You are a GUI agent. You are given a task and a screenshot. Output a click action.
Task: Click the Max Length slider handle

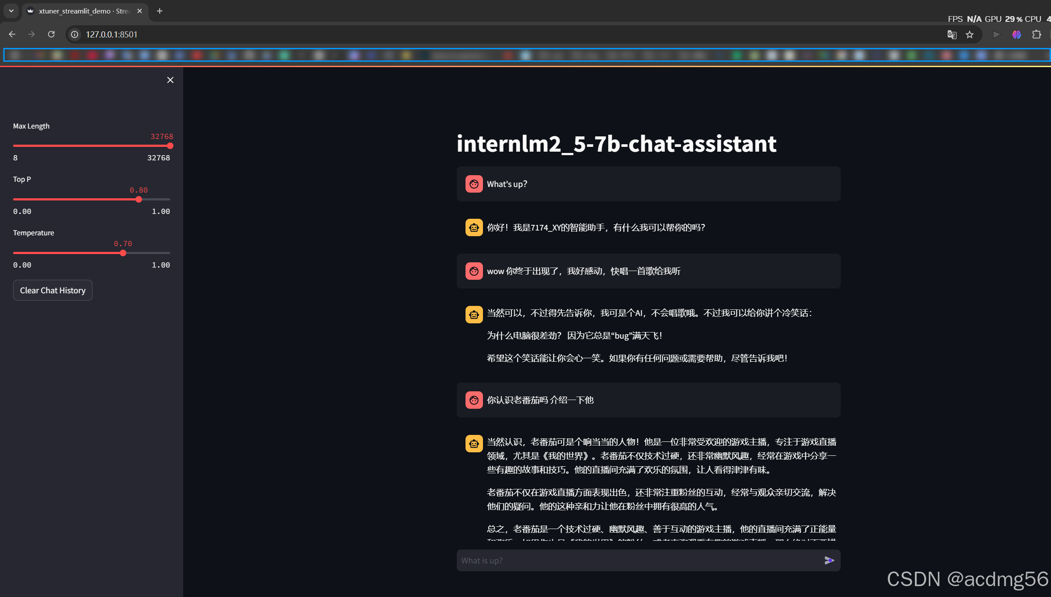(170, 146)
